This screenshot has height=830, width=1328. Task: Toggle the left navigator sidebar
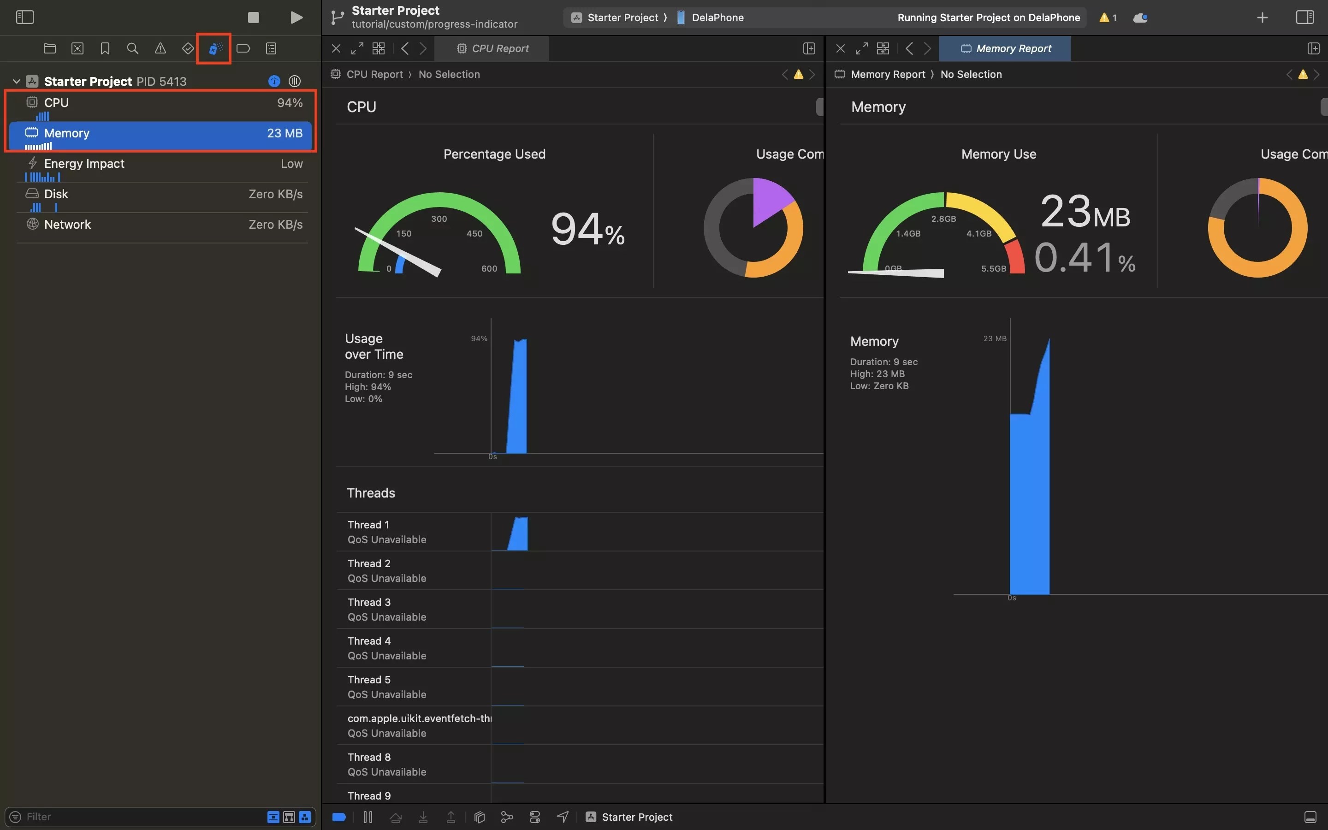coord(25,18)
